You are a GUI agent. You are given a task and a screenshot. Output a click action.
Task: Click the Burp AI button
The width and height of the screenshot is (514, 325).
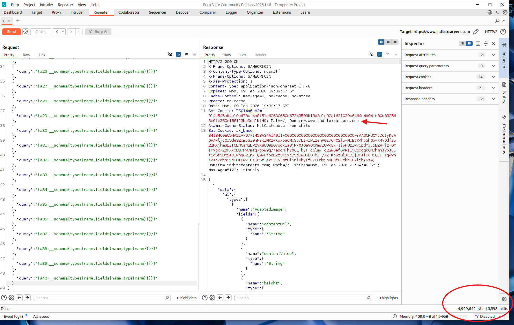click(x=98, y=32)
